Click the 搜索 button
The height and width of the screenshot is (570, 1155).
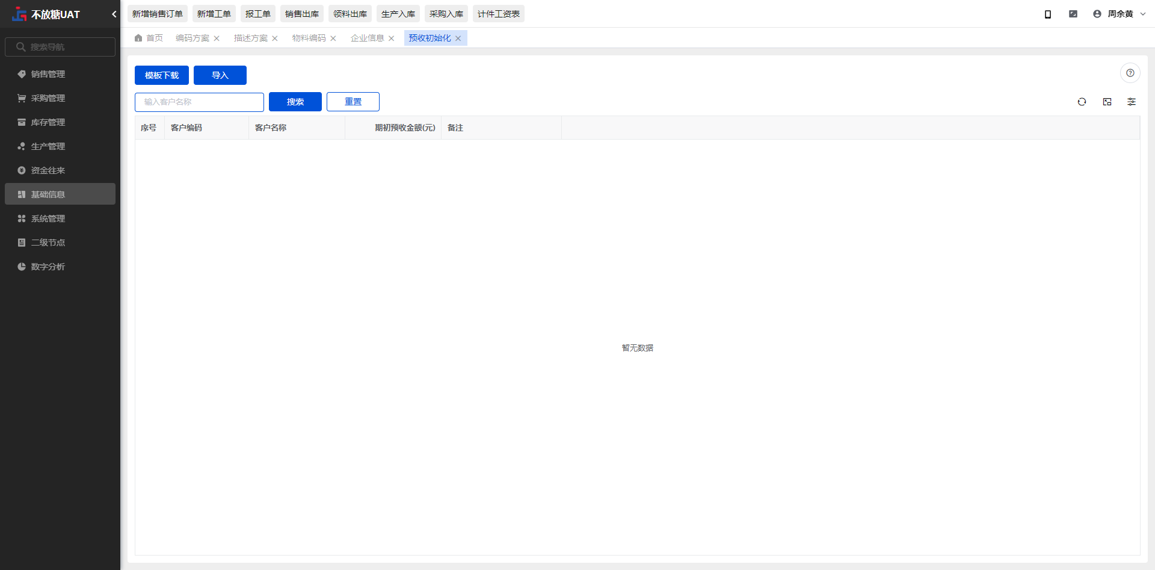coord(295,102)
